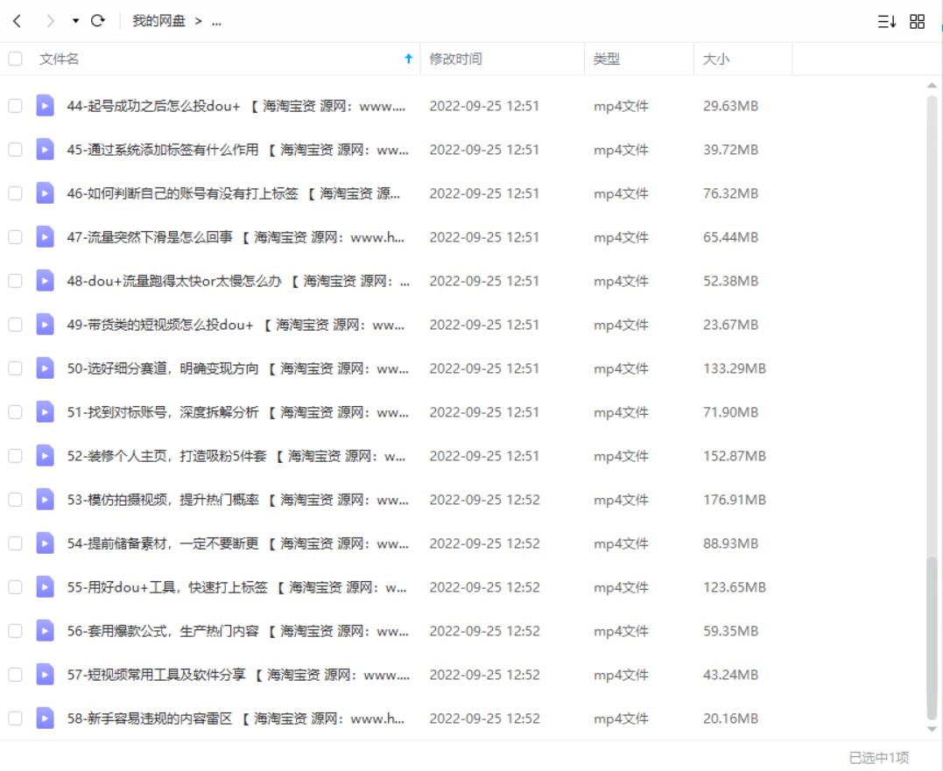Expand the collapsed breadcrumb ellipsis
The height and width of the screenshot is (771, 943).
(216, 22)
